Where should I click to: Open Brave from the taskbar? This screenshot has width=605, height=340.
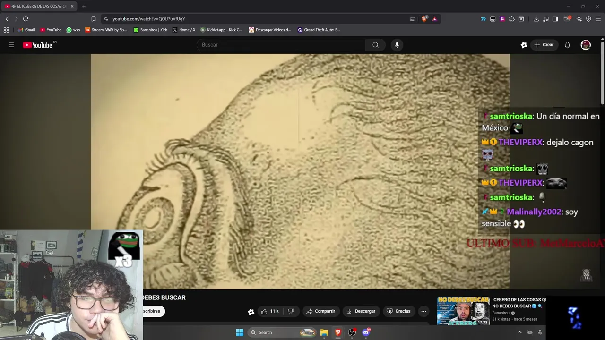(338, 332)
